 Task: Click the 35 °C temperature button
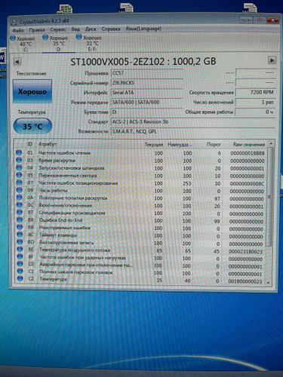pyautogui.click(x=32, y=126)
